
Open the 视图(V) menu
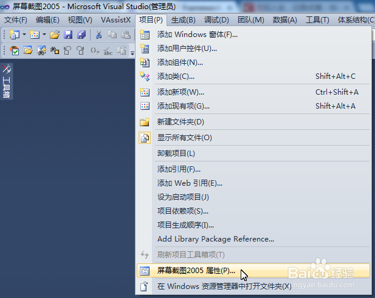point(80,20)
